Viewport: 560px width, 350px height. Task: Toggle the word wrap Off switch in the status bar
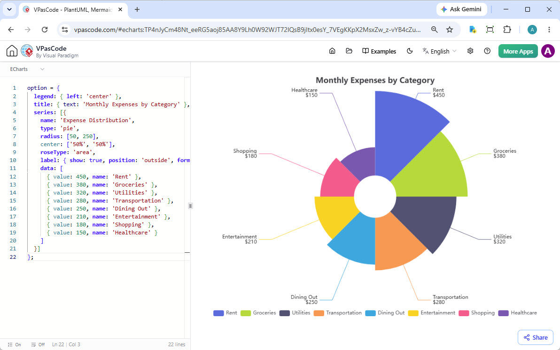pos(38,345)
